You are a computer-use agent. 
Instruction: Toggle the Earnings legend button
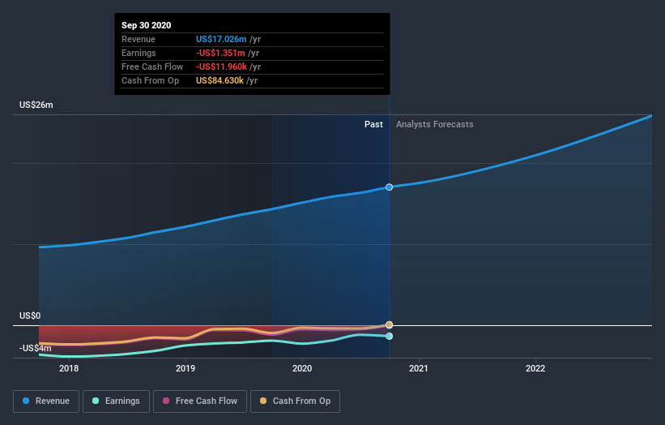coord(116,401)
